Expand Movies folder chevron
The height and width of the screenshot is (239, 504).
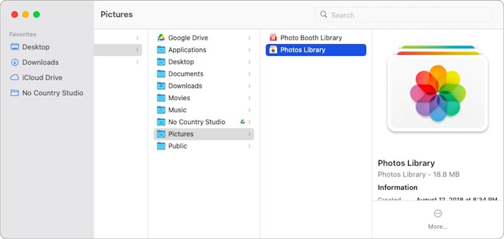click(x=249, y=98)
